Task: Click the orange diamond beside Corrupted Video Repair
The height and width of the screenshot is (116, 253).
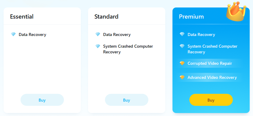Action: (x=182, y=63)
